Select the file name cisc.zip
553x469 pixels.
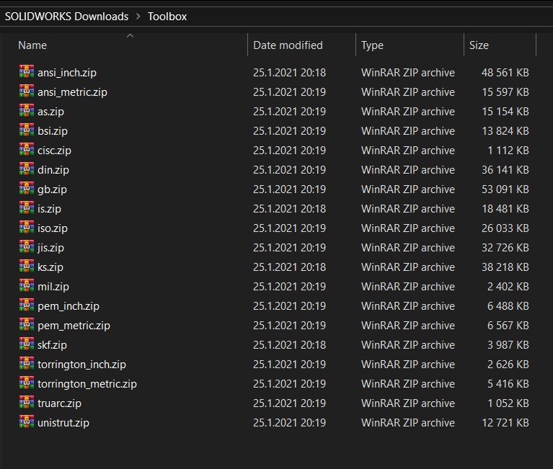54,151
